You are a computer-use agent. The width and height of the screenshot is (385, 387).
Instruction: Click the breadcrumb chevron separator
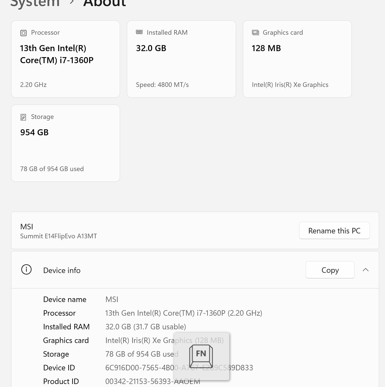pyautogui.click(x=72, y=2)
